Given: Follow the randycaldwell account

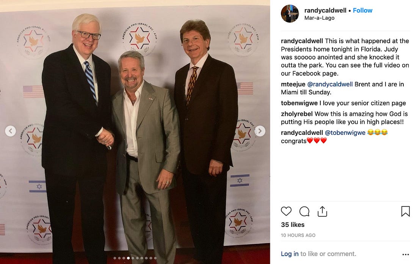Looking at the screenshot, I should (x=362, y=10).
